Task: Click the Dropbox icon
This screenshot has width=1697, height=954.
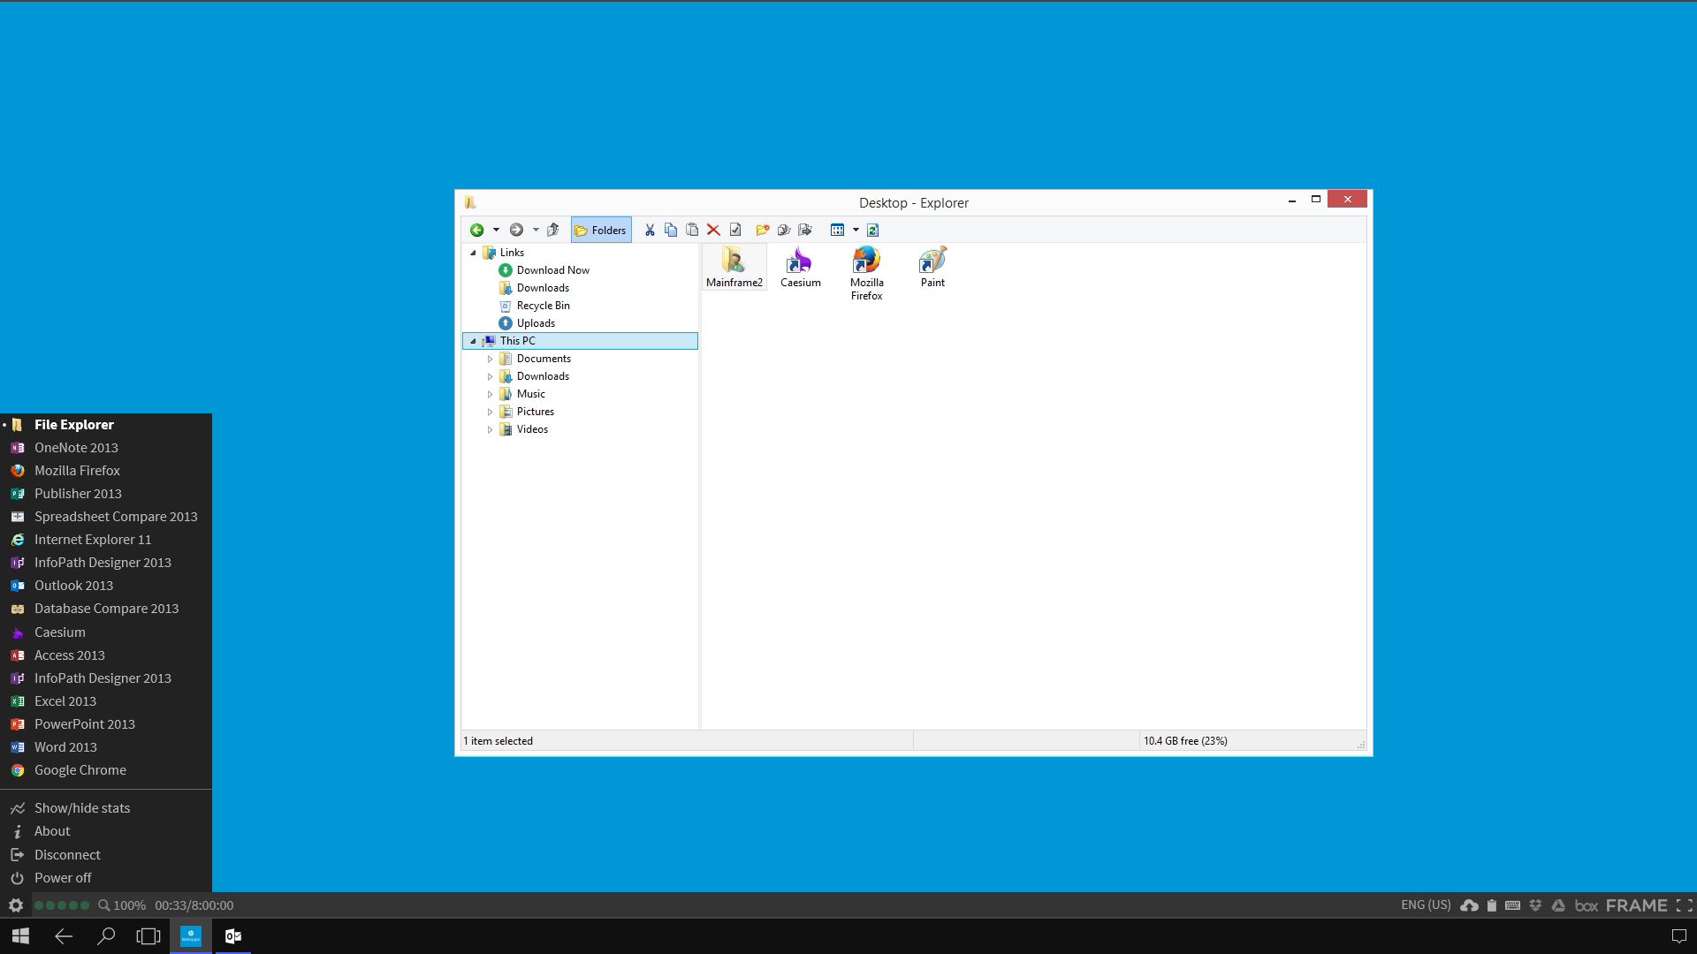Action: click(x=1535, y=905)
